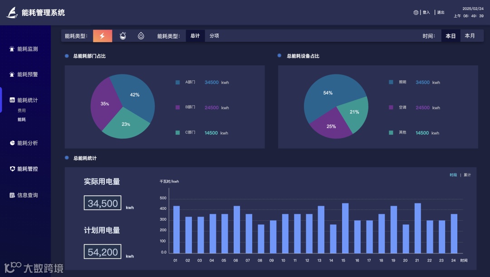Select the 费用 submenu under 能耗统计

click(x=22, y=110)
